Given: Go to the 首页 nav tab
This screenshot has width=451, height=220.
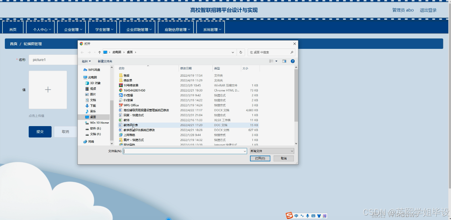Looking at the screenshot, I should 13,29.
